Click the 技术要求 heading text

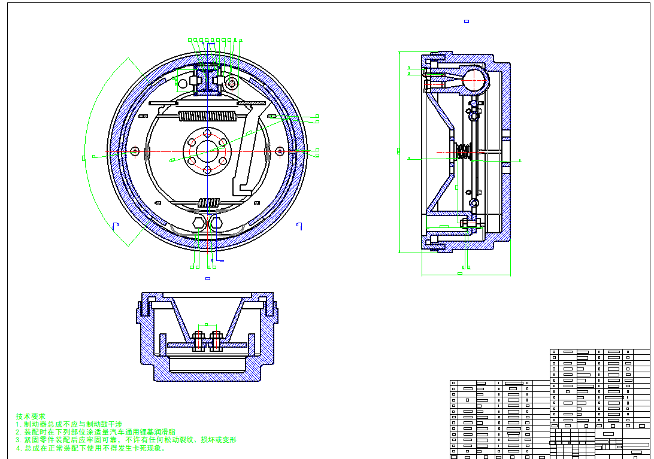click(30, 416)
